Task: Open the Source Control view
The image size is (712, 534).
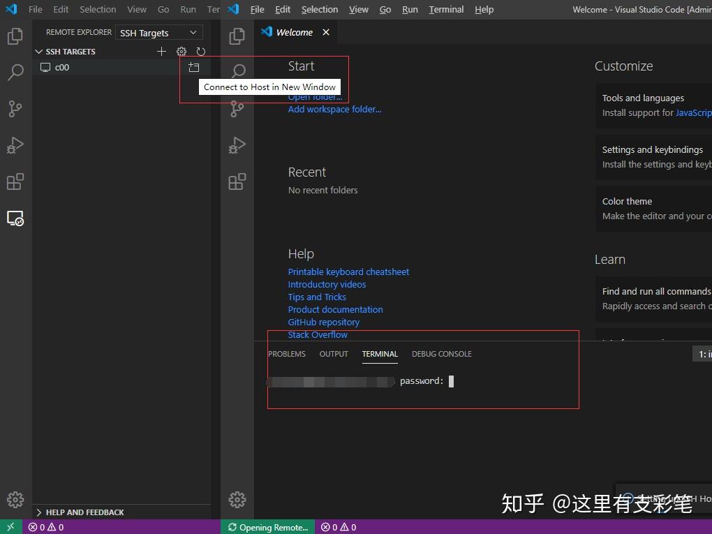Action: 15,109
